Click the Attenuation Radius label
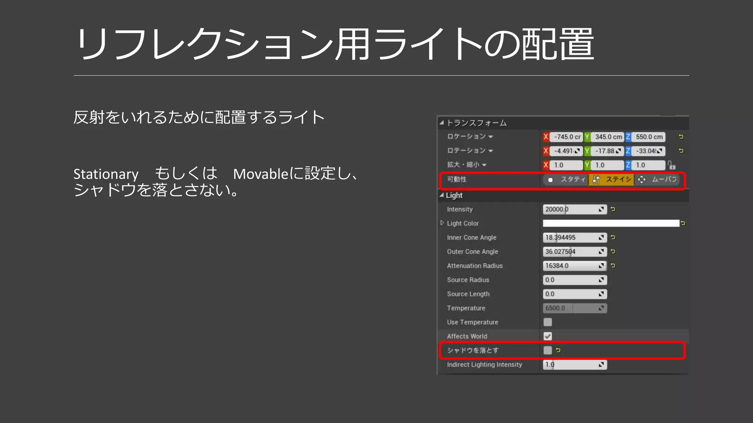The width and height of the screenshot is (753, 423). click(x=475, y=265)
